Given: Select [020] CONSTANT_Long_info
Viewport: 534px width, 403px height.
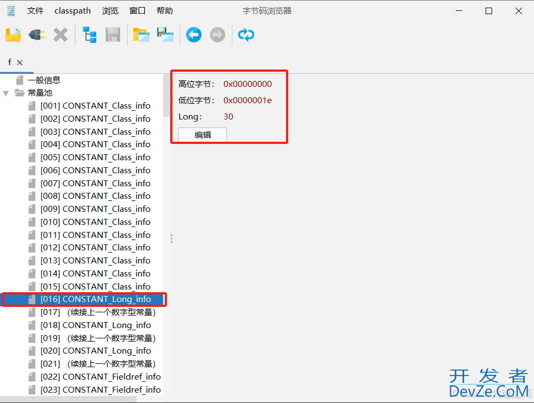Looking at the screenshot, I should 96,351.
